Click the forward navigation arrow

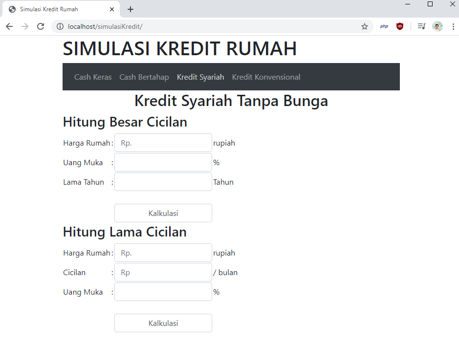(x=24, y=26)
